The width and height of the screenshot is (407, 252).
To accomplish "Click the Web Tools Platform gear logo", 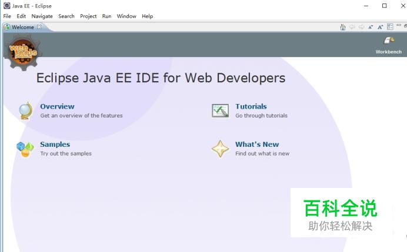I will [23, 52].
